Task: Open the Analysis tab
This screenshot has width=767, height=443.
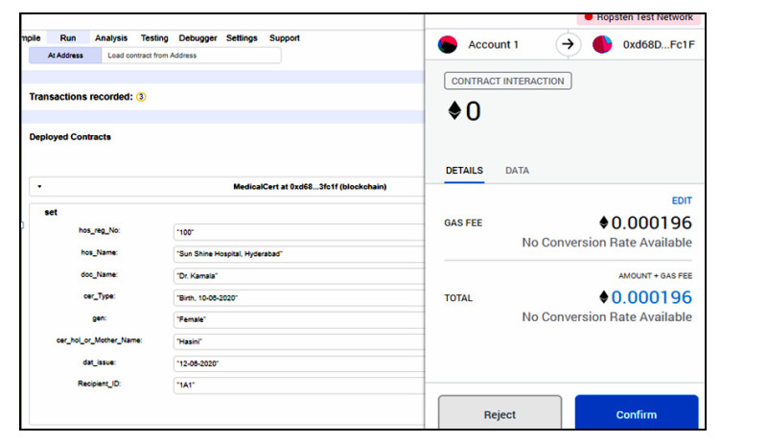Action: [111, 38]
